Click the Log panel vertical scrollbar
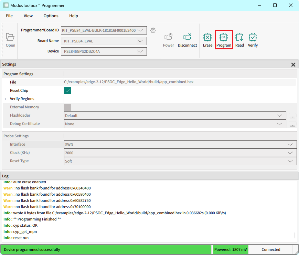 coord(295,235)
